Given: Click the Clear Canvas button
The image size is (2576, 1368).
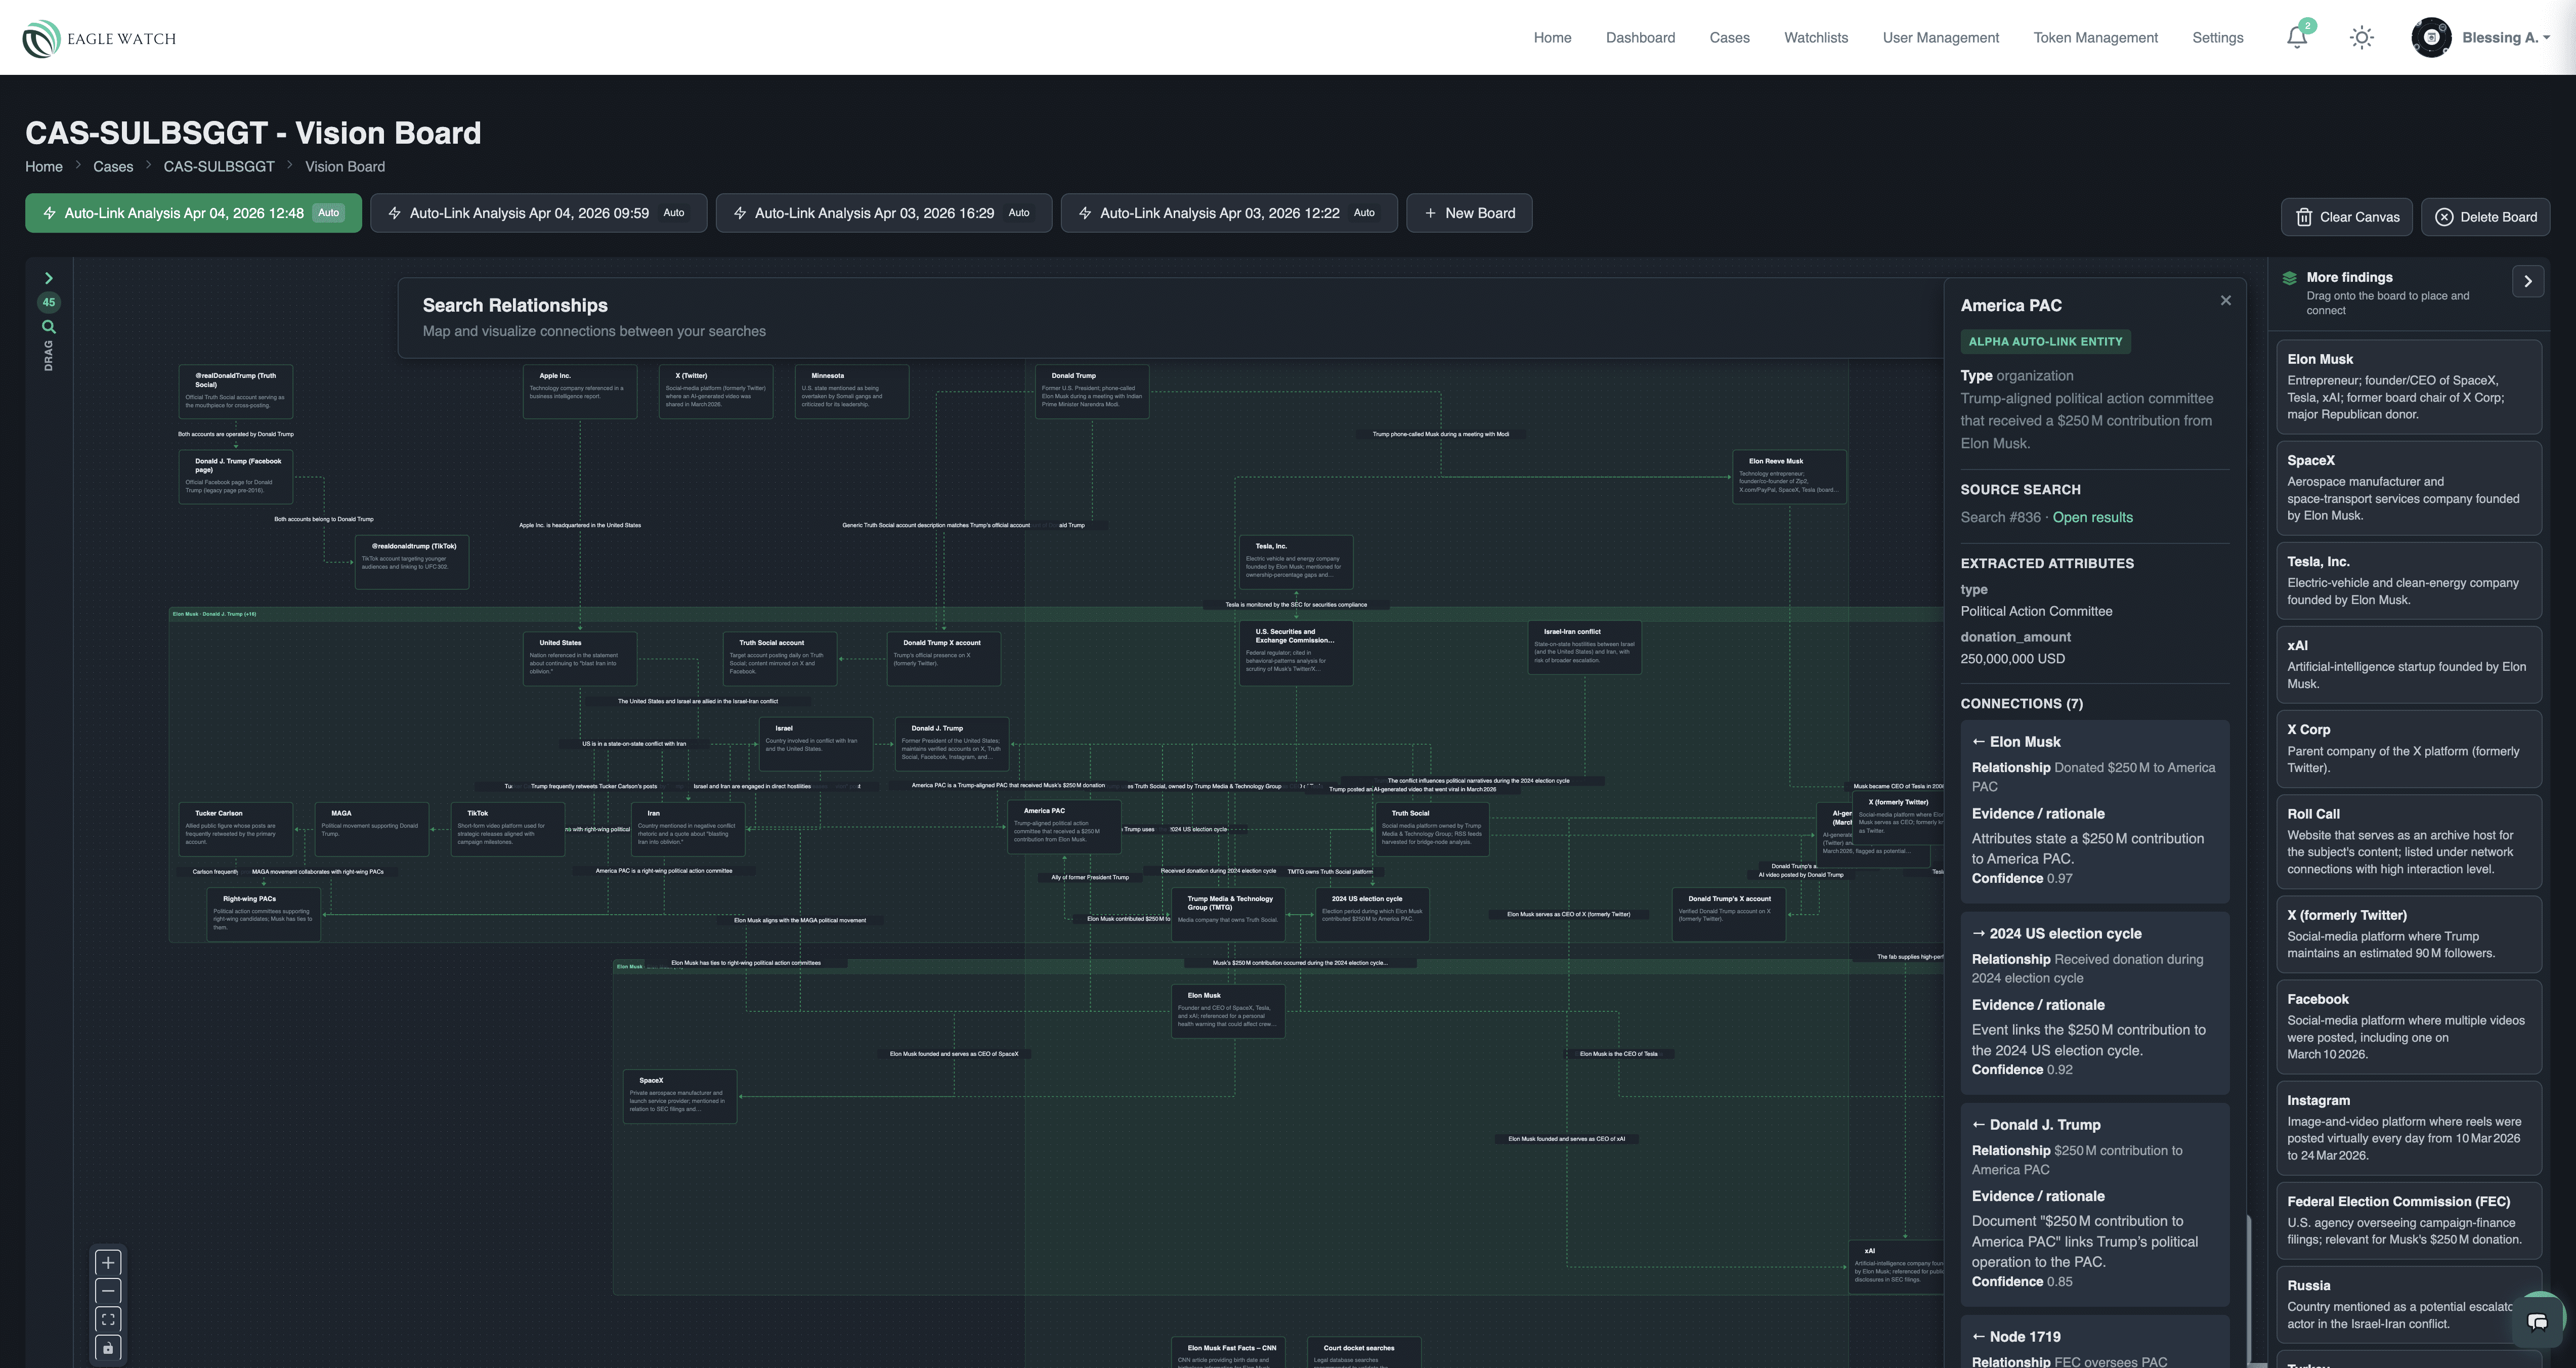Looking at the screenshot, I should pyautogui.click(x=2346, y=217).
